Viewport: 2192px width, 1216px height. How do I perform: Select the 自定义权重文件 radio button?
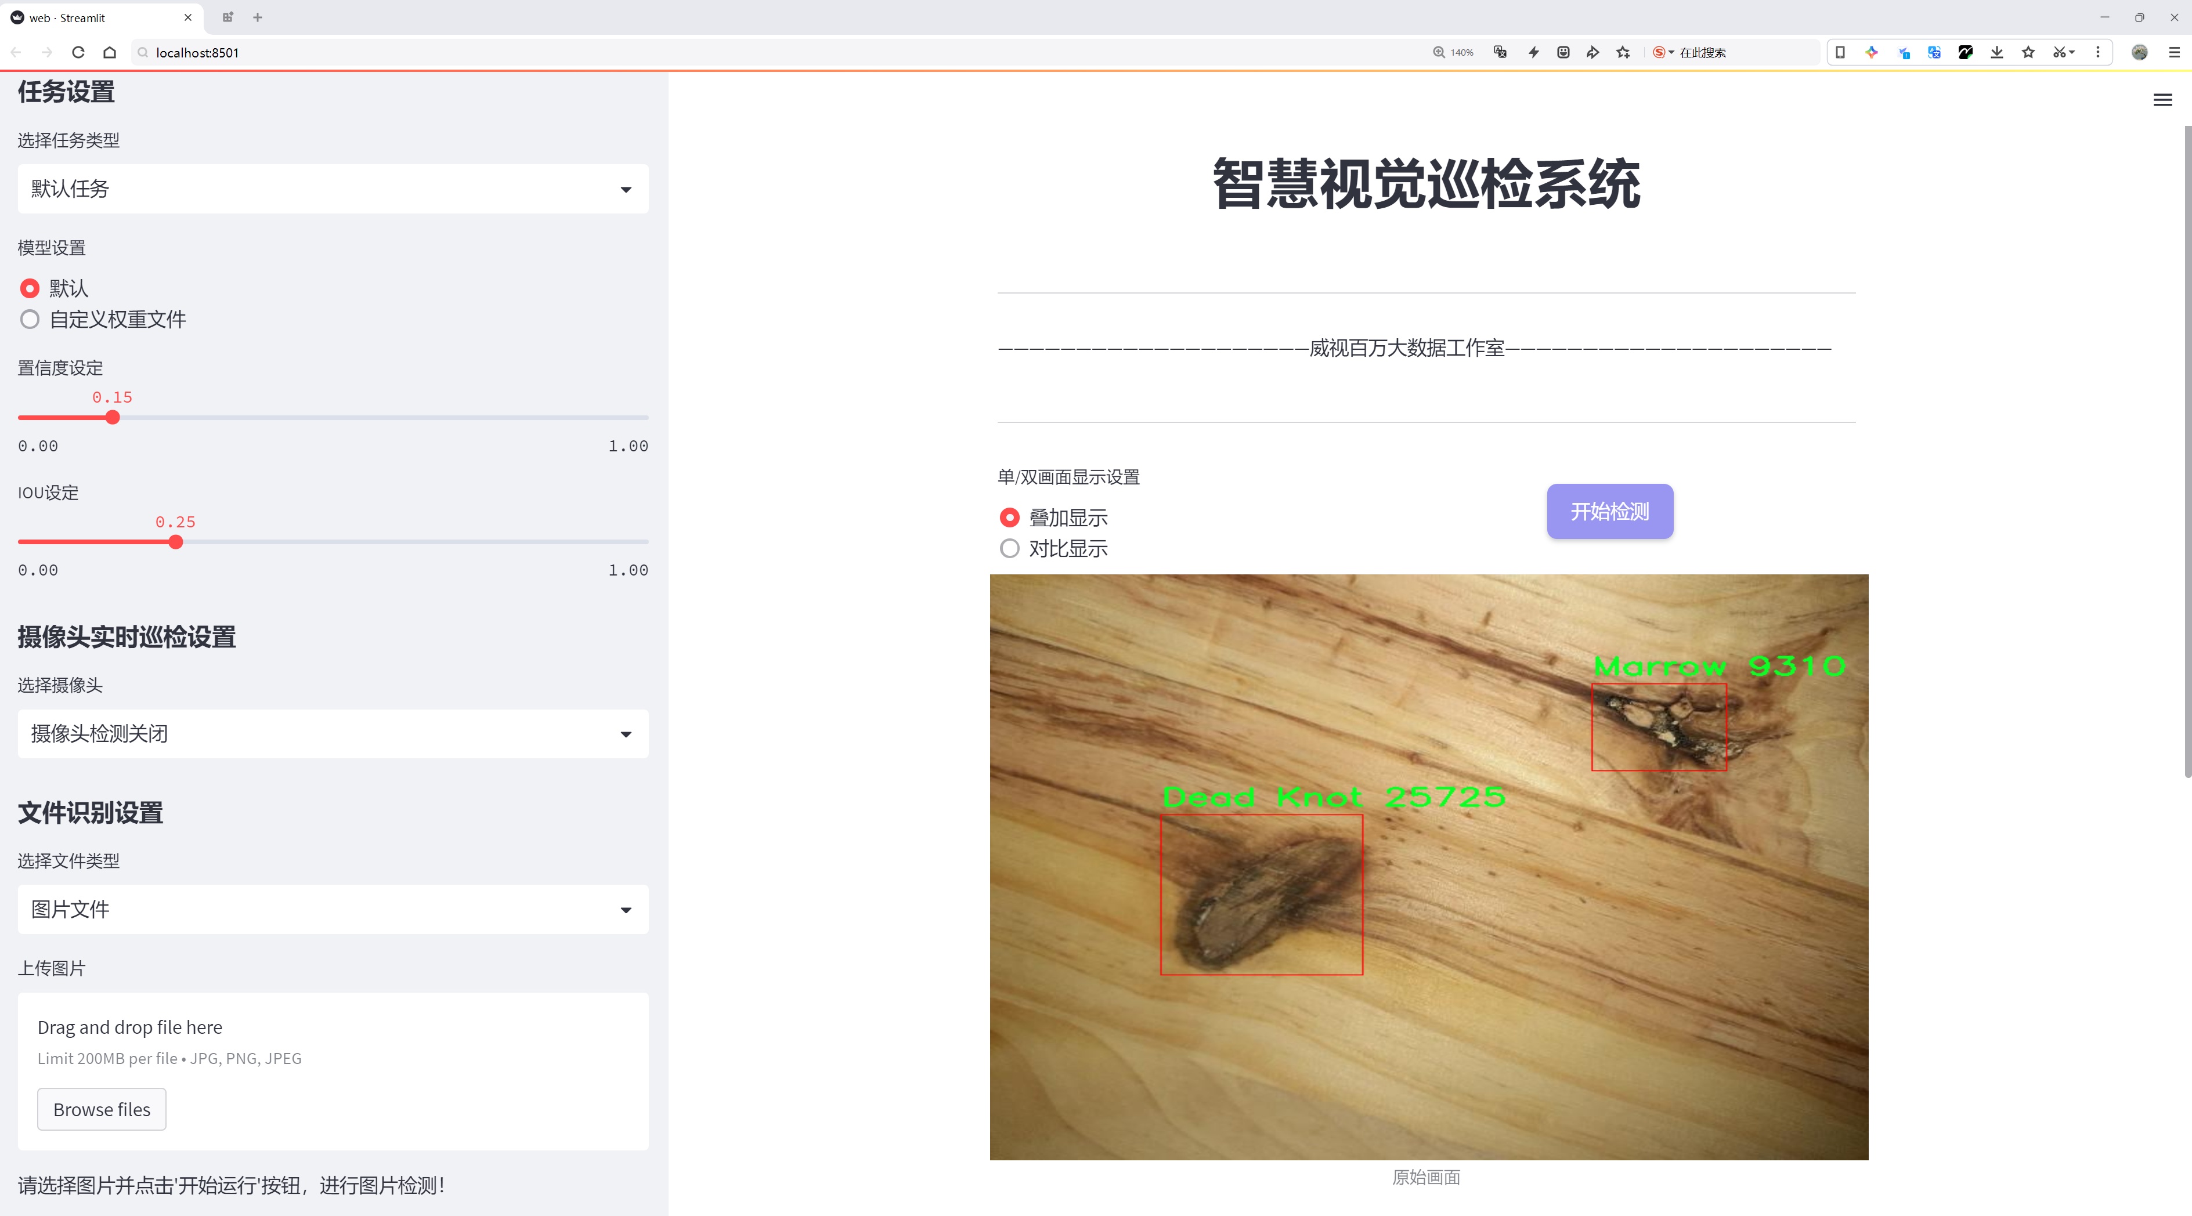click(30, 320)
